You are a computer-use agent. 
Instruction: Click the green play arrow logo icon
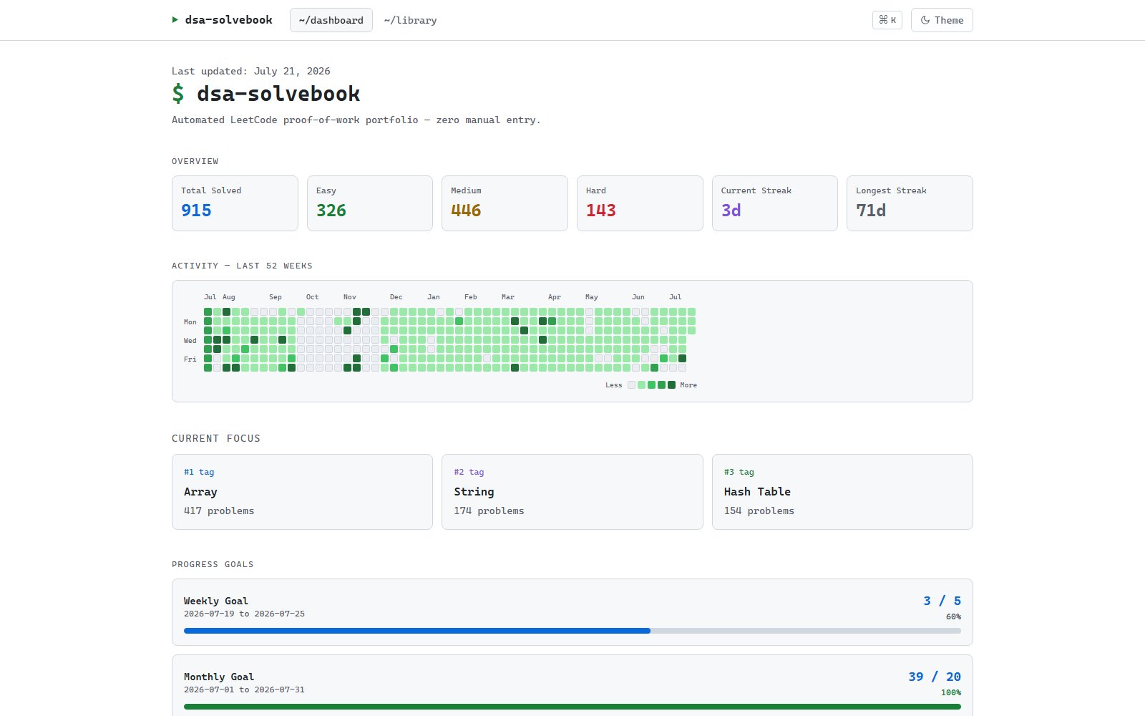(x=175, y=20)
